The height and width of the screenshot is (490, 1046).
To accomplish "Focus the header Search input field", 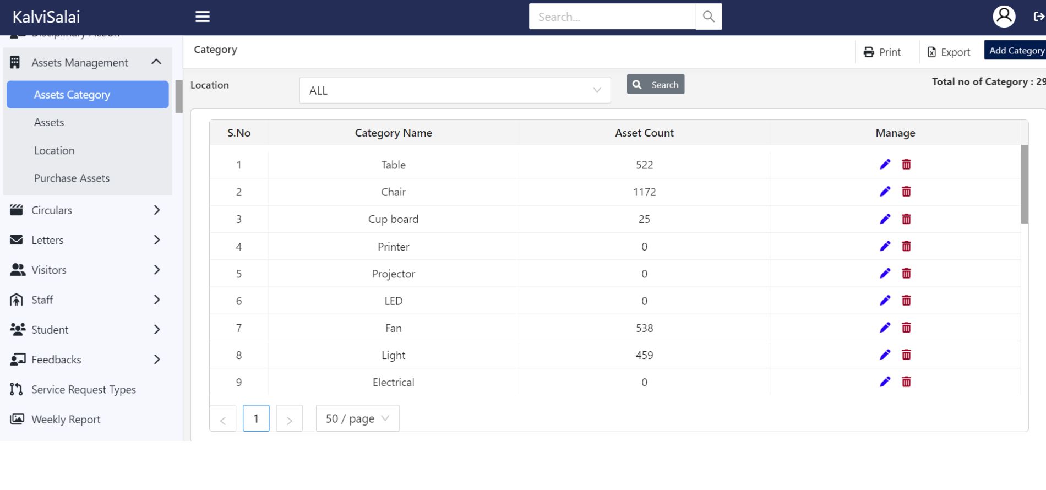I will (x=612, y=17).
